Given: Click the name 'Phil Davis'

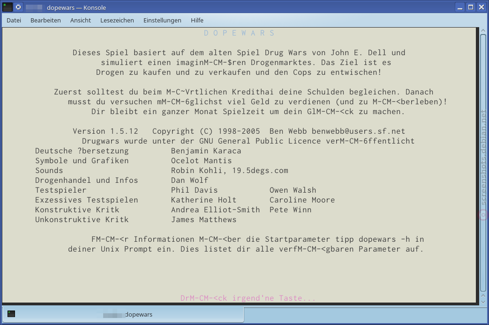Looking at the screenshot, I should (x=194, y=190).
